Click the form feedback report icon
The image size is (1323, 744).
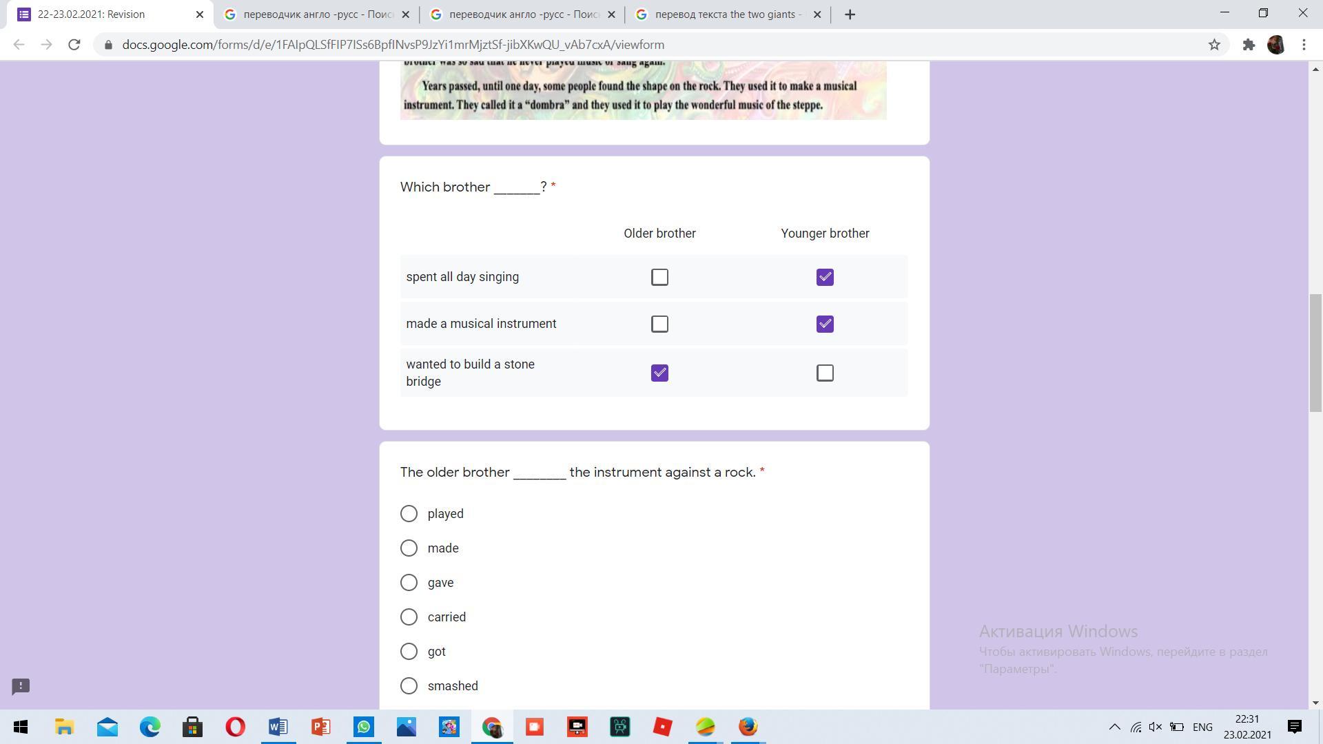(21, 686)
